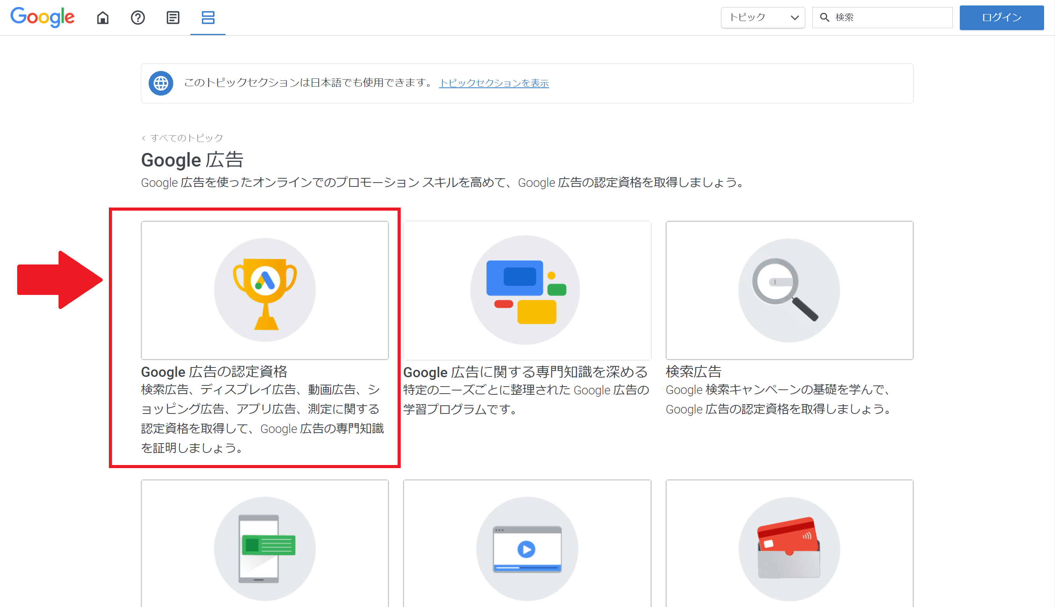The image size is (1055, 607).
Task: Switch to the topics list tab in the navbar
Action: pyautogui.click(x=208, y=18)
